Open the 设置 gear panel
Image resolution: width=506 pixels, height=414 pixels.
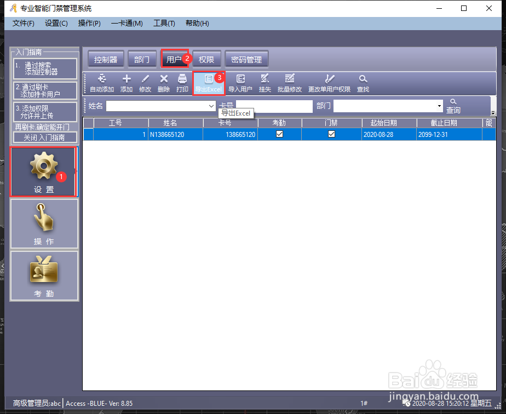(44, 171)
